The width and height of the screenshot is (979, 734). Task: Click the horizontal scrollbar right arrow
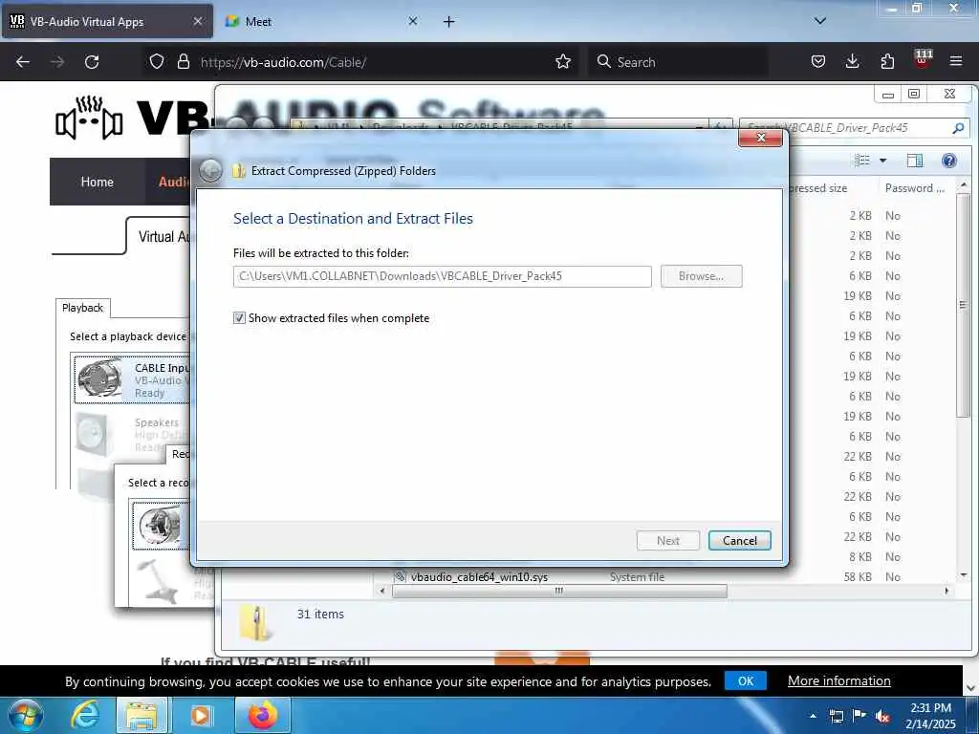click(946, 591)
